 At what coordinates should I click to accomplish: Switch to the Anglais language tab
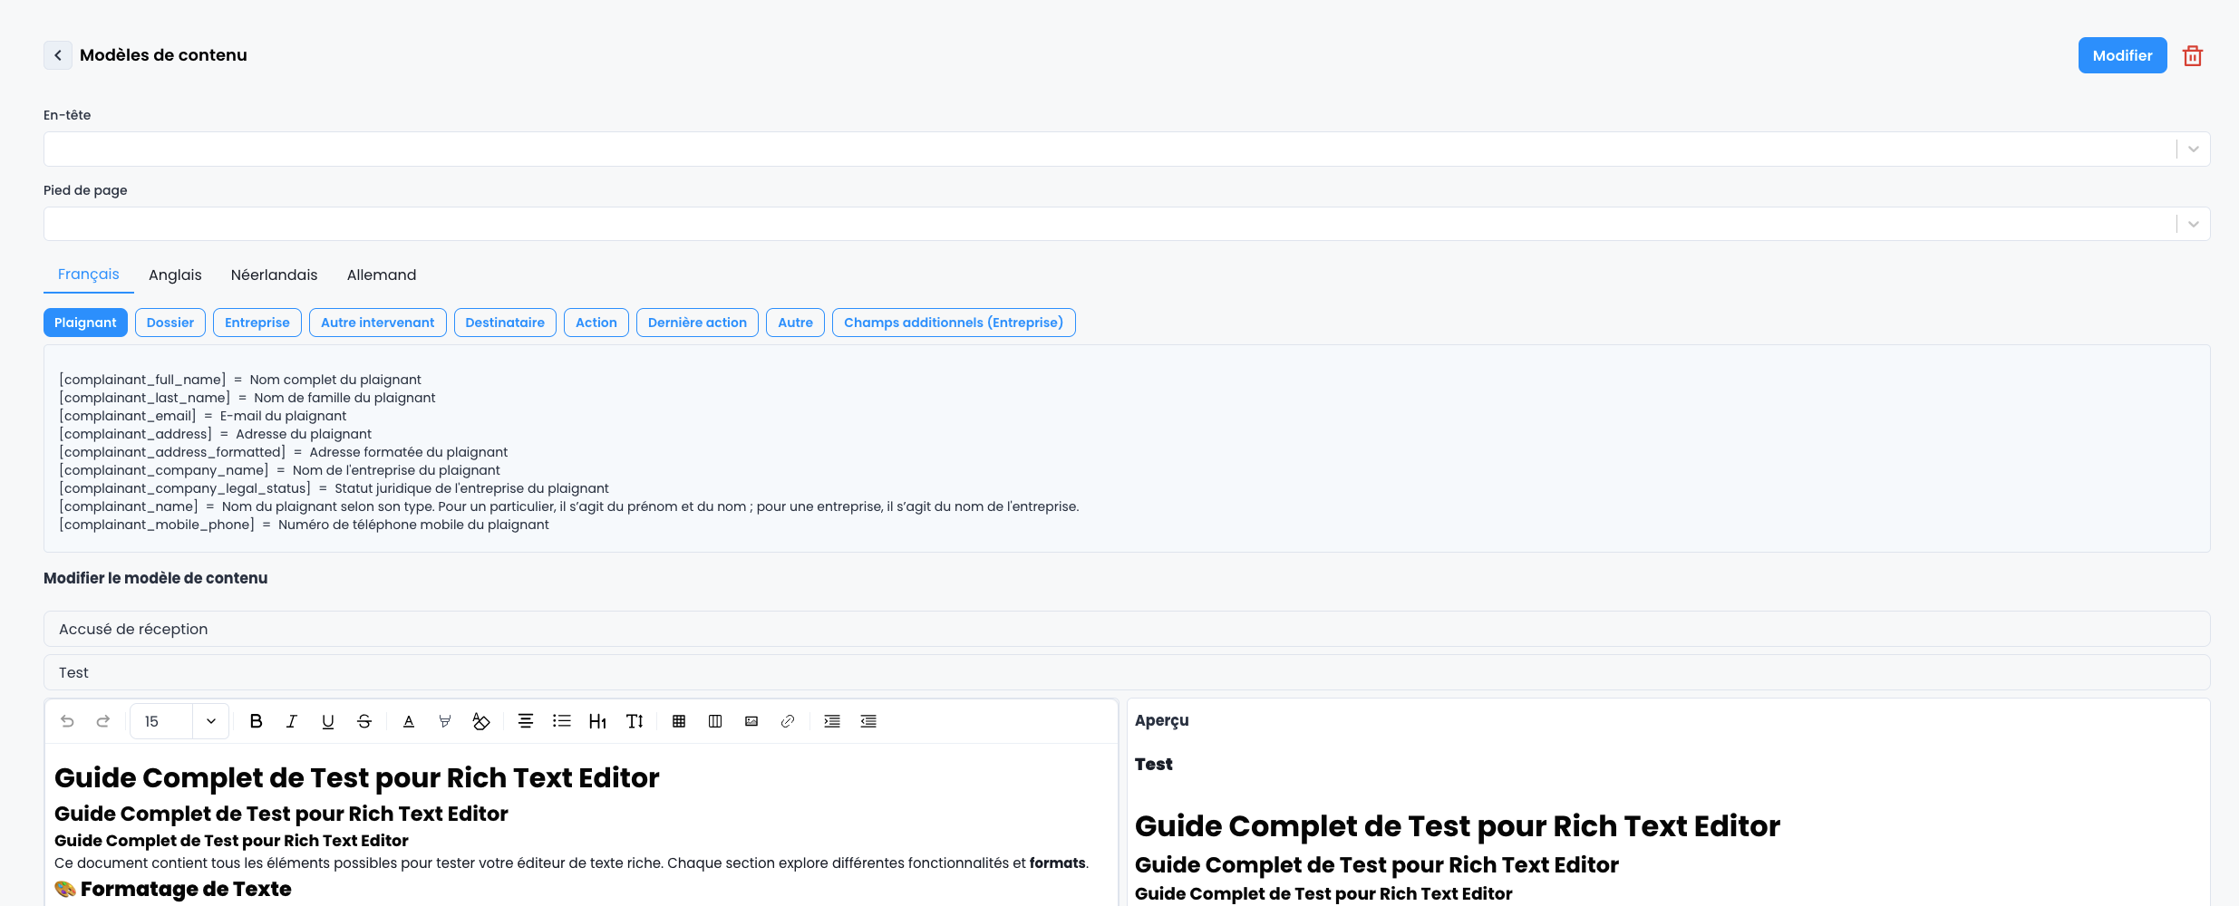click(x=175, y=275)
